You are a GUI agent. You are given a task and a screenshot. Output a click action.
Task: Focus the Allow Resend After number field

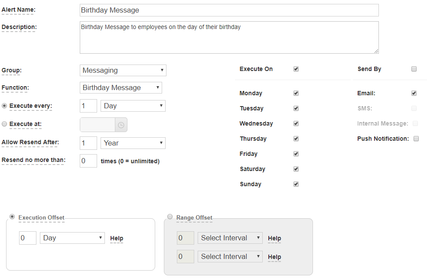pyautogui.click(x=88, y=143)
